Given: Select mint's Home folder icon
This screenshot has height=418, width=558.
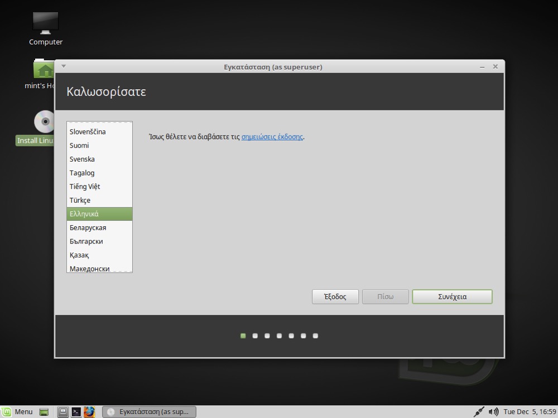Looking at the screenshot, I should (44, 70).
